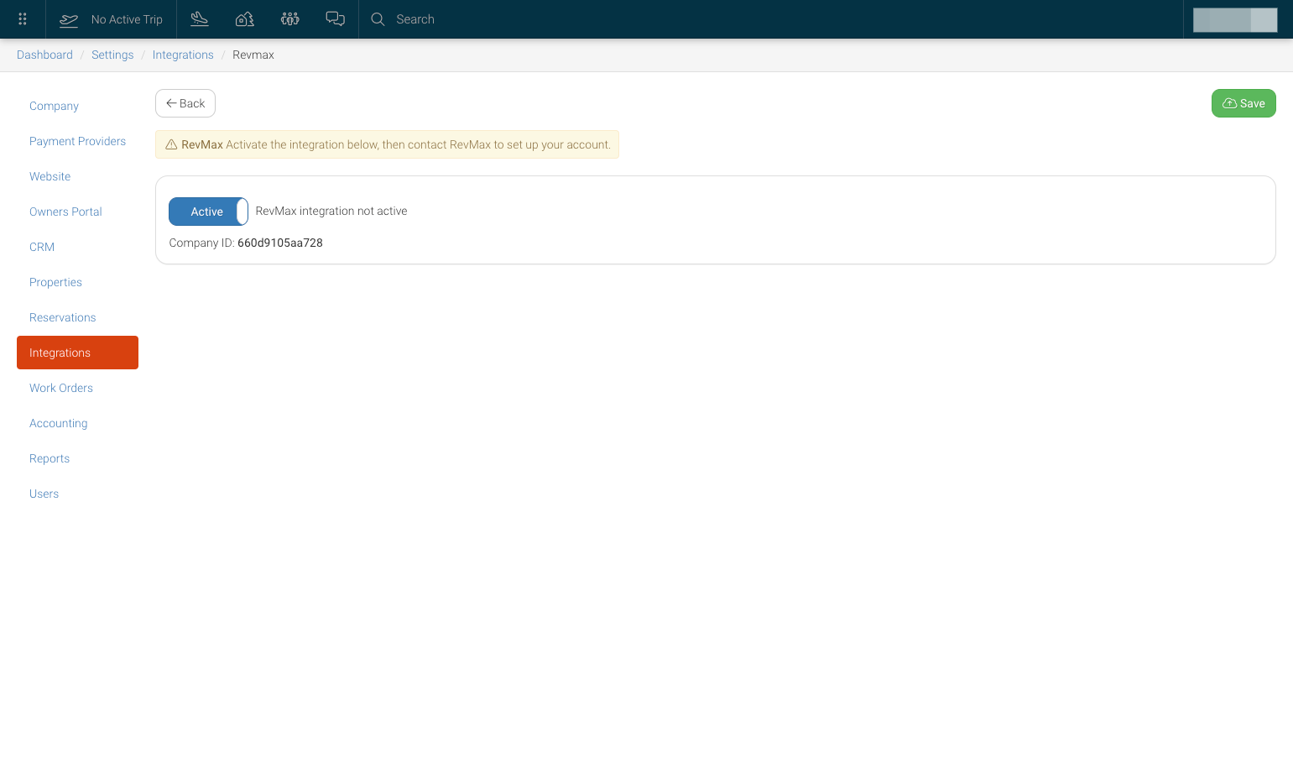The image size is (1293, 784).
Task: Open Work Orders settings
Action: tap(77, 388)
